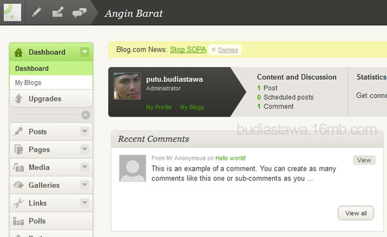The width and height of the screenshot is (387, 237).
Task: Open the Dashboard main menu item
Action: 51,52
